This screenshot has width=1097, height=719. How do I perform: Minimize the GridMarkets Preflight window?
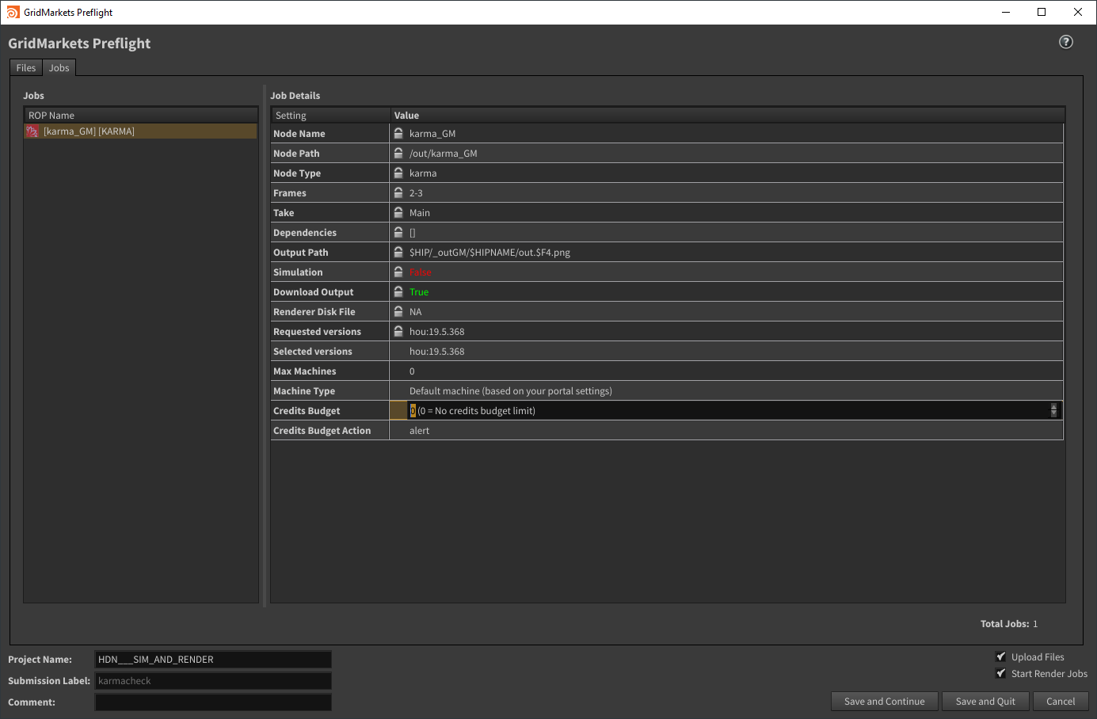1005,12
